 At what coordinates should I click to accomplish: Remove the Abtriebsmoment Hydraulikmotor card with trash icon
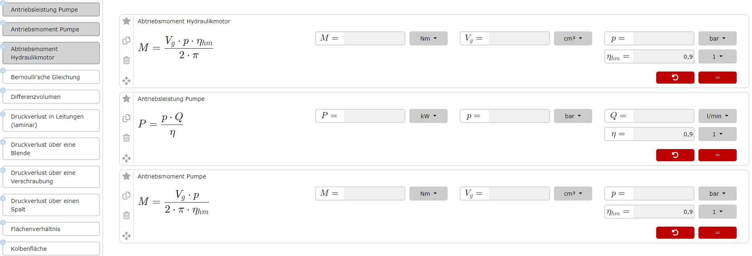pos(126,60)
